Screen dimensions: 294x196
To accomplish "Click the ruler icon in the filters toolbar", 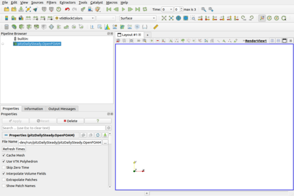I will (x=156, y=27).
